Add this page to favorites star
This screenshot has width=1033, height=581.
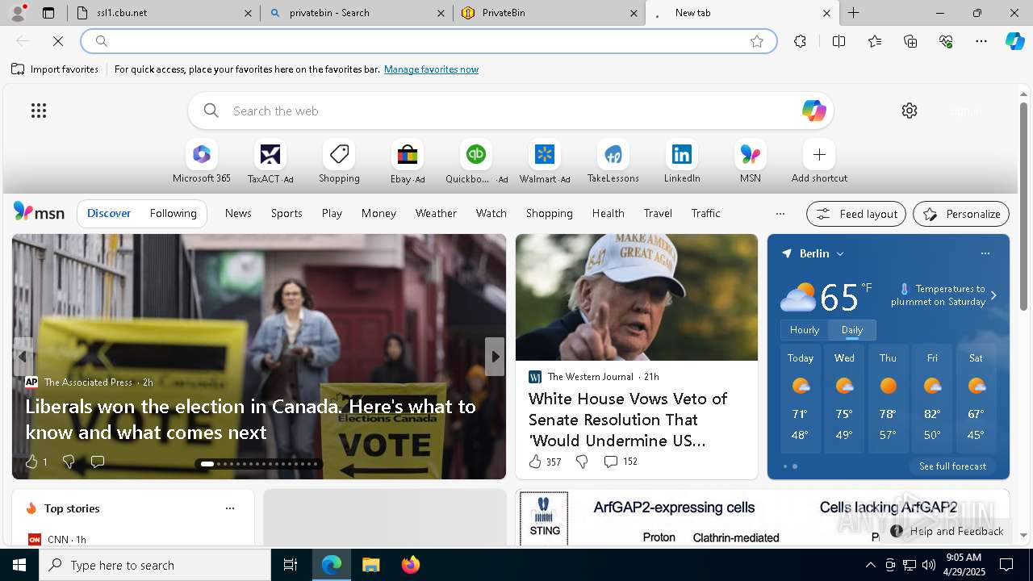[x=757, y=41]
